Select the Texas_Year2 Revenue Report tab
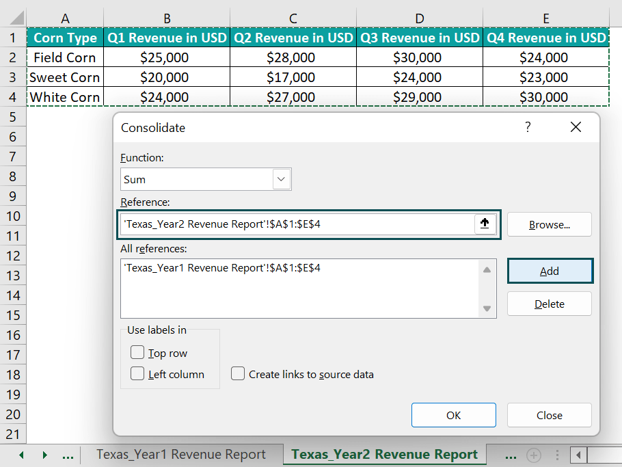This screenshot has height=467, width=622. point(384,454)
